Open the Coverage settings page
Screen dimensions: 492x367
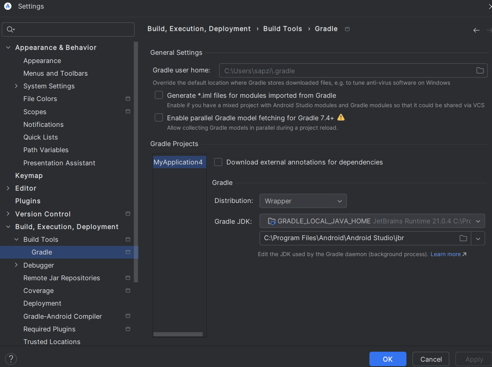coord(38,290)
